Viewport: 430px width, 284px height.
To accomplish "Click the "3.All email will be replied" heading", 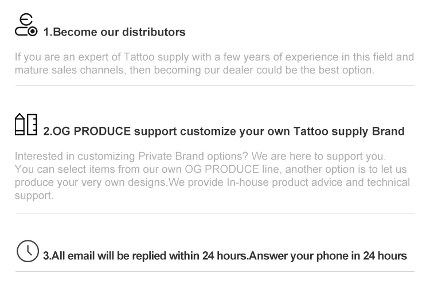I will coord(144,255).
